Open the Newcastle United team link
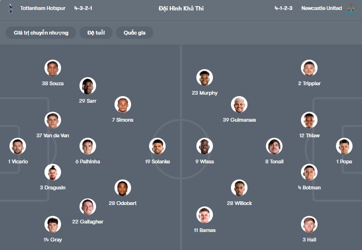The height and width of the screenshot is (250, 362). click(321, 8)
